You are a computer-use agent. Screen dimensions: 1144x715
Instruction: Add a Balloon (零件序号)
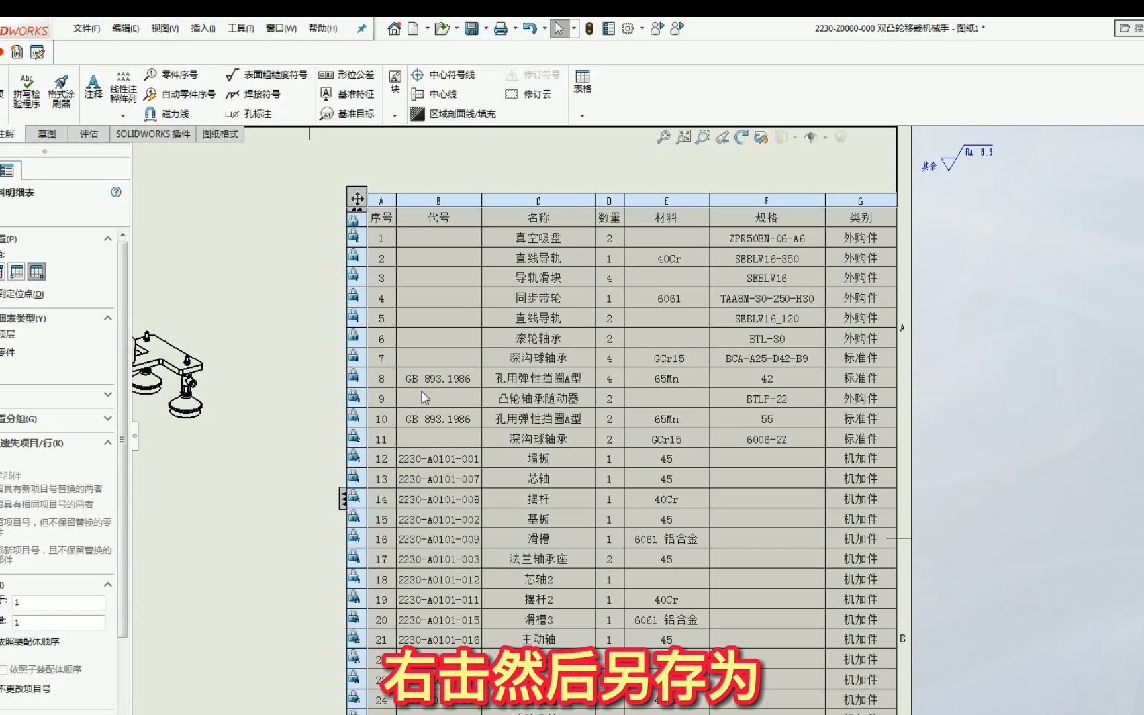171,75
